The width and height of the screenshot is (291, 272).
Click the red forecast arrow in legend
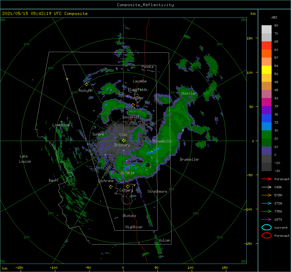point(266,179)
